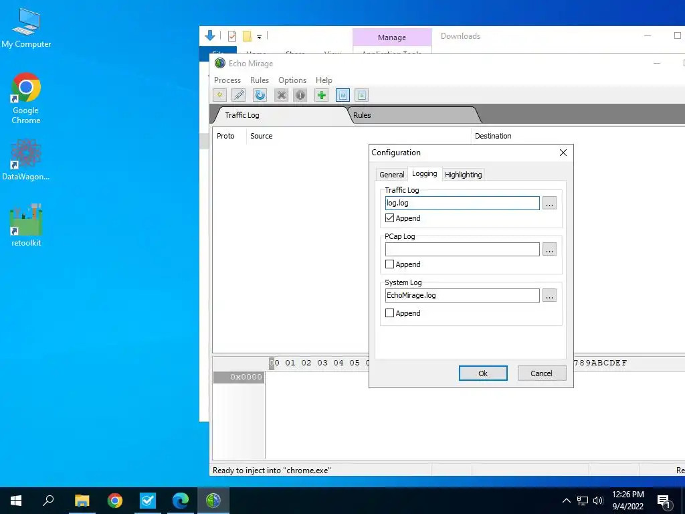
Task: Click the S toolbar icon in Echo Mirage
Action: [x=362, y=95]
